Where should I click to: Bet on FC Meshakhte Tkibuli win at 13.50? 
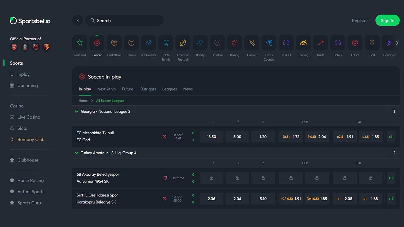click(x=211, y=137)
